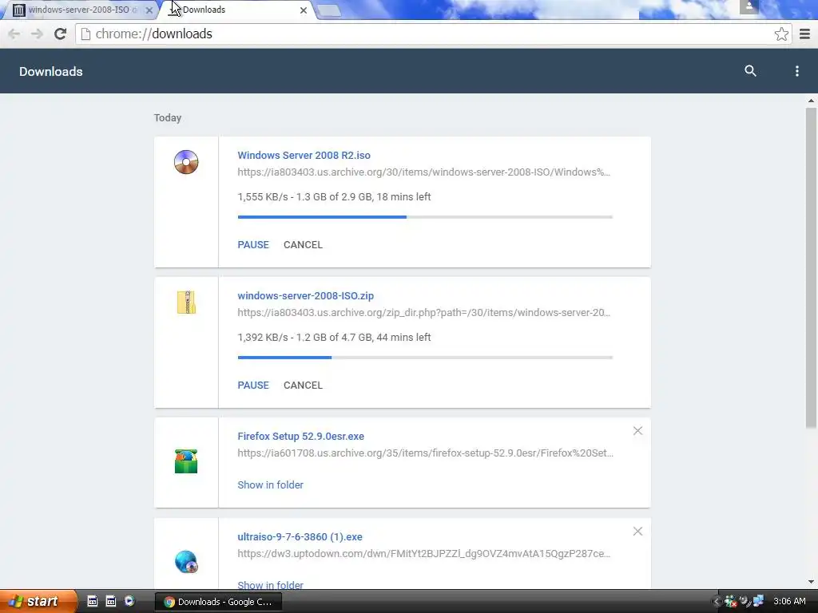Click the scrollbar down arrow

[811, 582]
